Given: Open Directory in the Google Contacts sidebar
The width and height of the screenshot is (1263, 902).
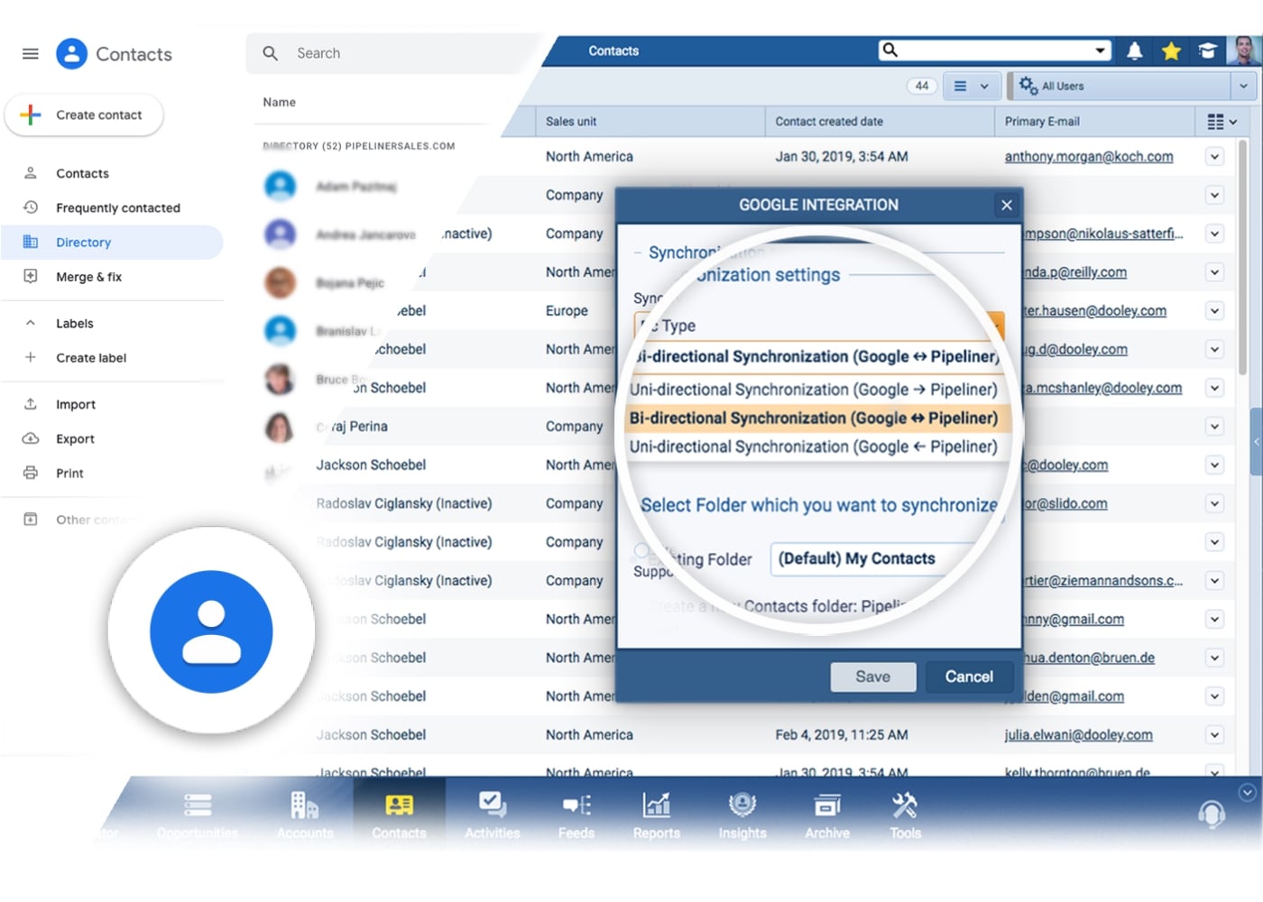Looking at the screenshot, I should pyautogui.click(x=84, y=242).
